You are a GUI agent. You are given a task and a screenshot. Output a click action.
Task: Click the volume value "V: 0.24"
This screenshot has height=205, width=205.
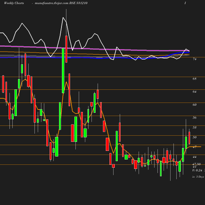pyautogui.click(x=197, y=170)
